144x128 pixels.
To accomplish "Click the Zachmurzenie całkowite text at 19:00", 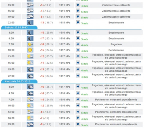I will click(116, 17).
